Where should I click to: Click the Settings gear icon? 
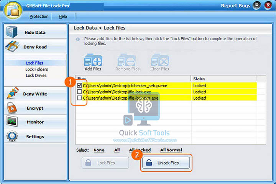point(12,136)
